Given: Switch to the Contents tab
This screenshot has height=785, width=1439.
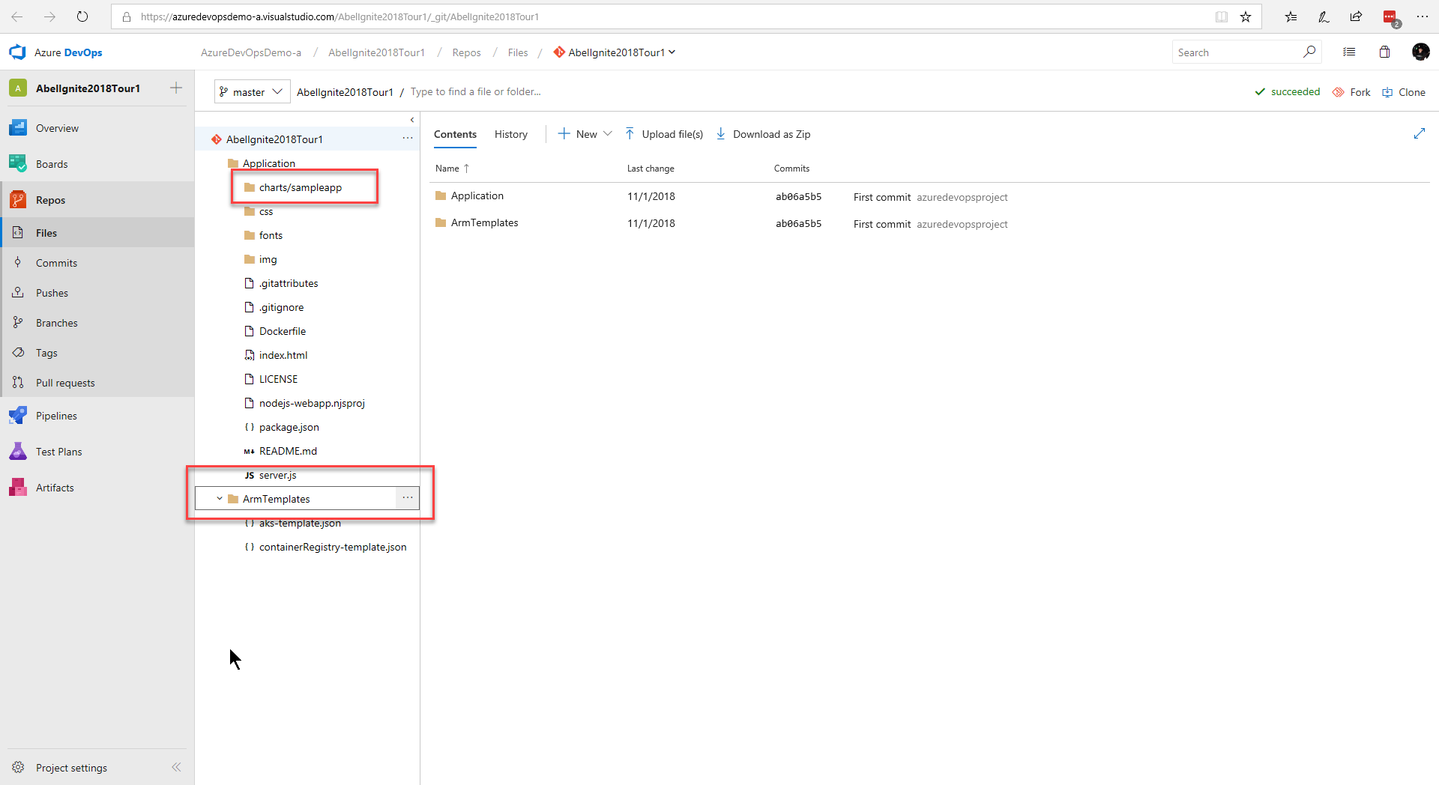Looking at the screenshot, I should pyautogui.click(x=455, y=134).
